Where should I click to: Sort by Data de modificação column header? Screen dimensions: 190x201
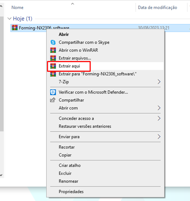click(x=157, y=8)
